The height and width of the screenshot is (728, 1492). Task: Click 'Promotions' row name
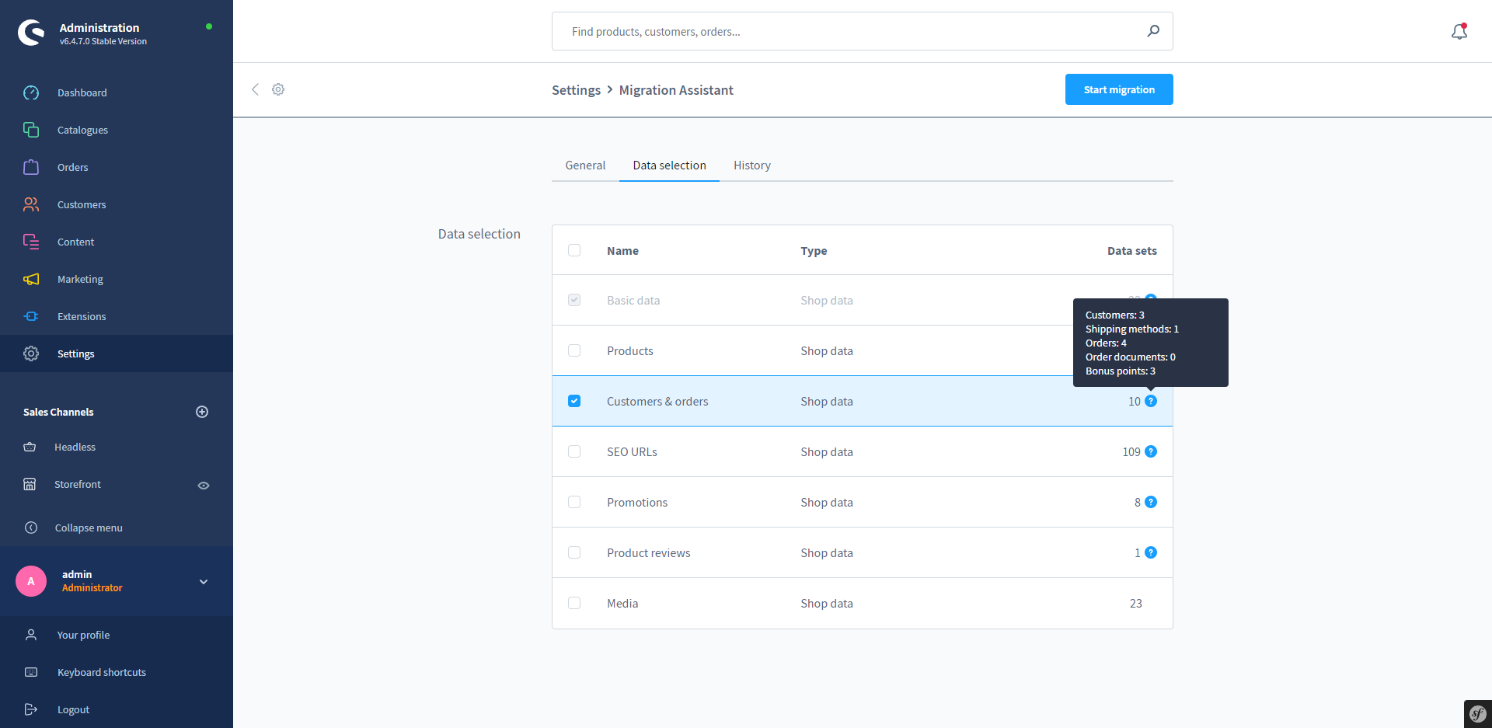tap(637, 503)
